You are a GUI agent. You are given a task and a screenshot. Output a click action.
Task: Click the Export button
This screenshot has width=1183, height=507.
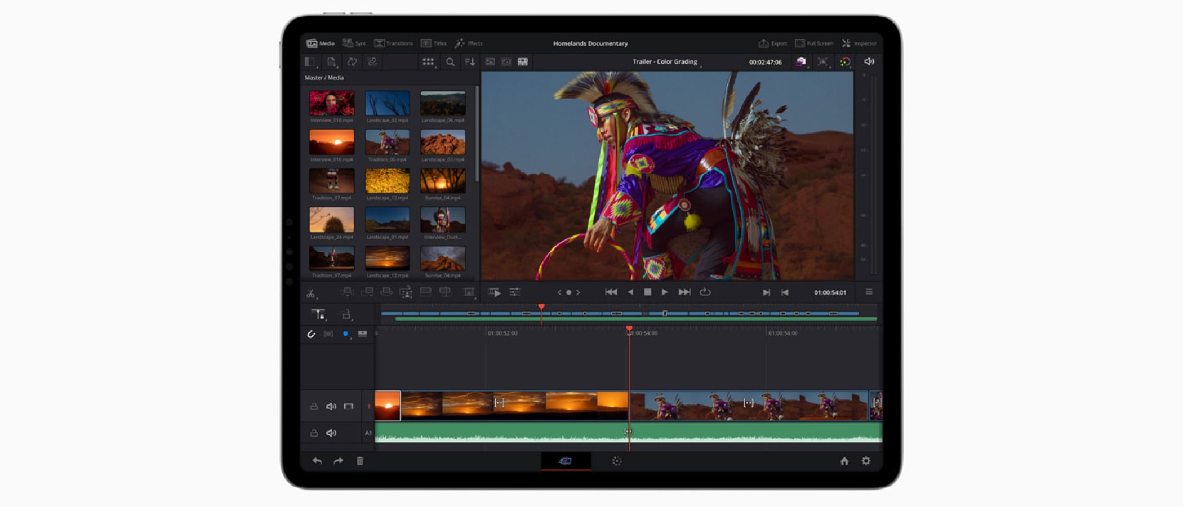point(773,43)
